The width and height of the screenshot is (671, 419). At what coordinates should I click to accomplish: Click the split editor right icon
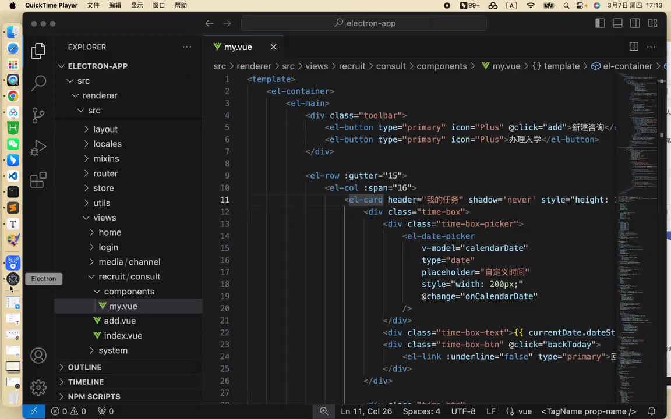pyautogui.click(x=634, y=47)
